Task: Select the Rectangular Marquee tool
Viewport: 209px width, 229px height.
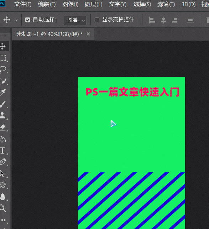Action: tap(3, 58)
